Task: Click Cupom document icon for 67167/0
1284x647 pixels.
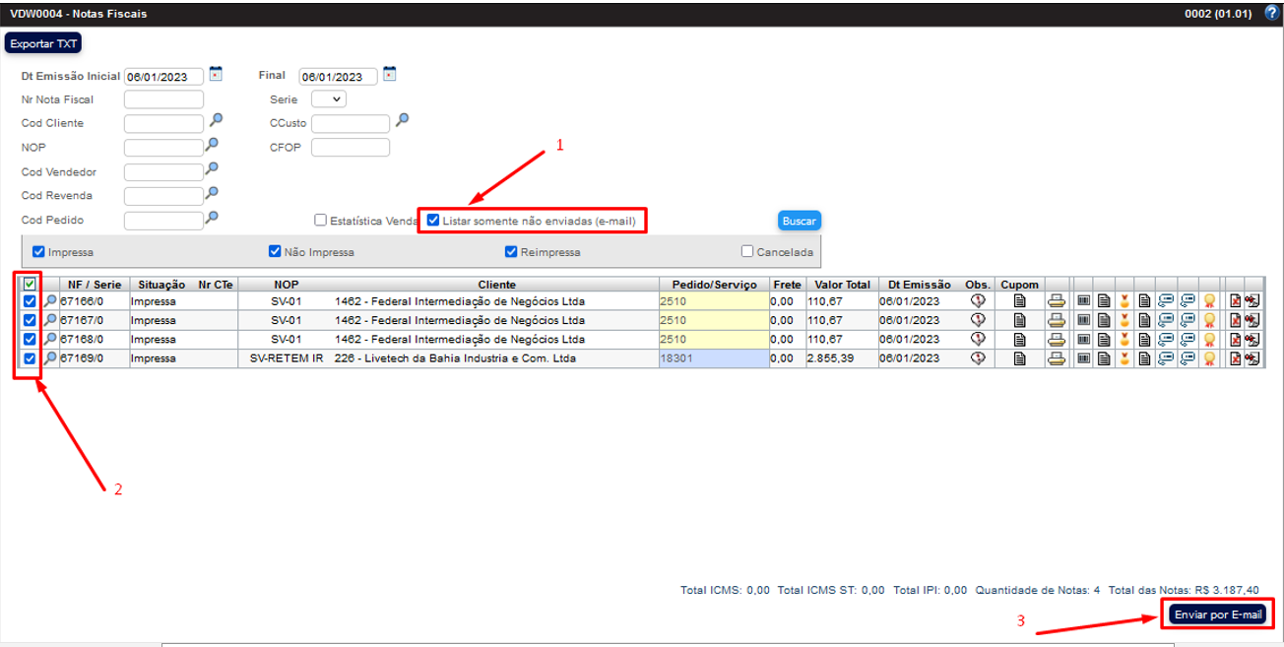Action: (1020, 320)
